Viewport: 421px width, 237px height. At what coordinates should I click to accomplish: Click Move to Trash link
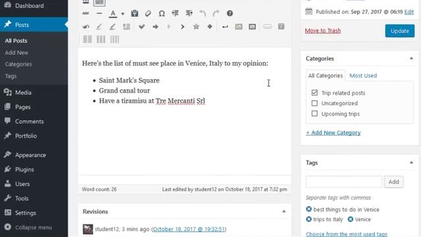coord(323,31)
